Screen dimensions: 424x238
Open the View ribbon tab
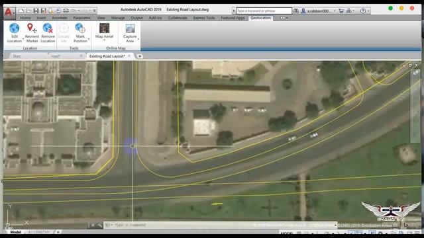tap(101, 18)
